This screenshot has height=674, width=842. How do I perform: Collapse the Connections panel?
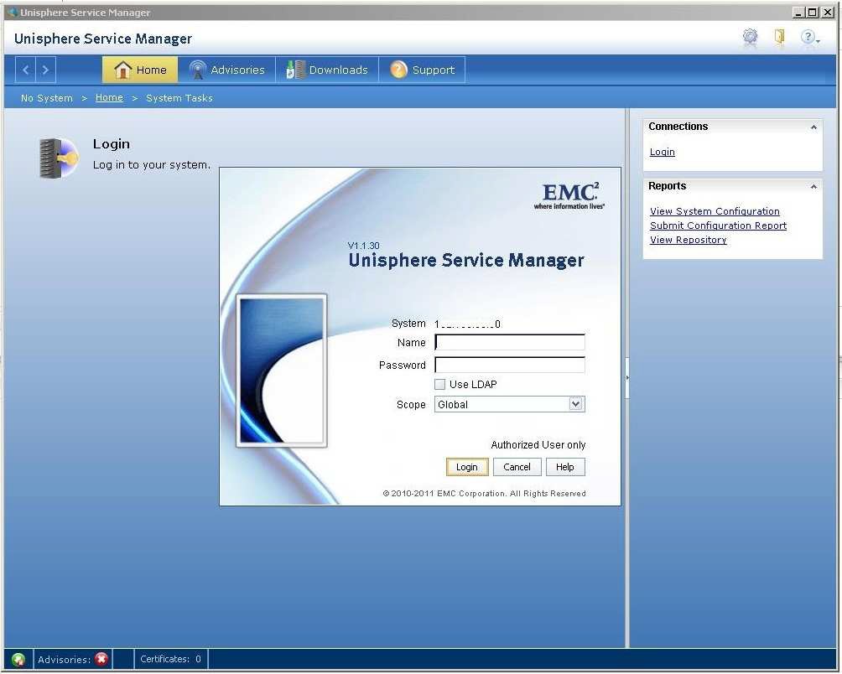(813, 127)
